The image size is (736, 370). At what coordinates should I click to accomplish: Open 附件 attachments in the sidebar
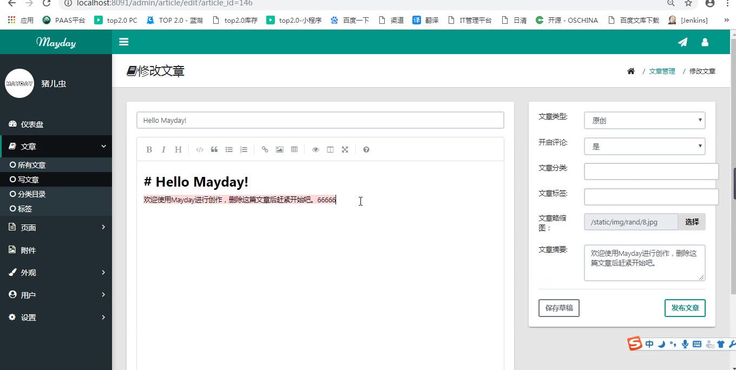pos(56,250)
